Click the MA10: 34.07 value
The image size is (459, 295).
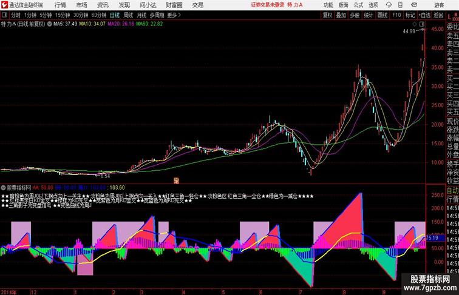(92, 24)
